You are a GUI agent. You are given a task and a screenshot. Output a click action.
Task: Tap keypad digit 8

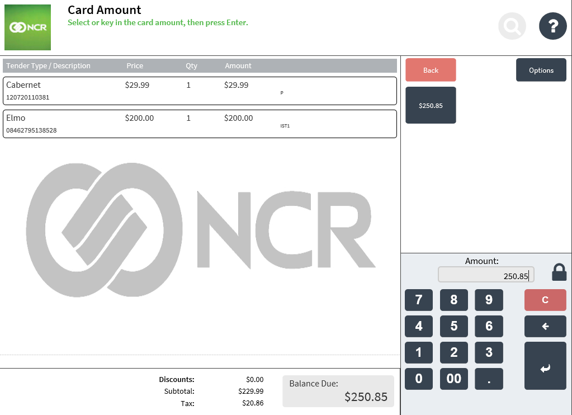(x=454, y=300)
